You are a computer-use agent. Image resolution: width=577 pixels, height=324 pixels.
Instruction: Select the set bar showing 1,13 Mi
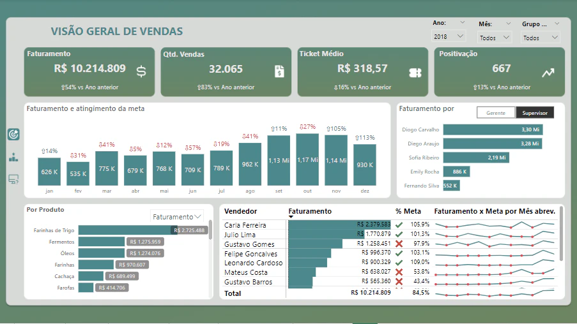click(279, 161)
